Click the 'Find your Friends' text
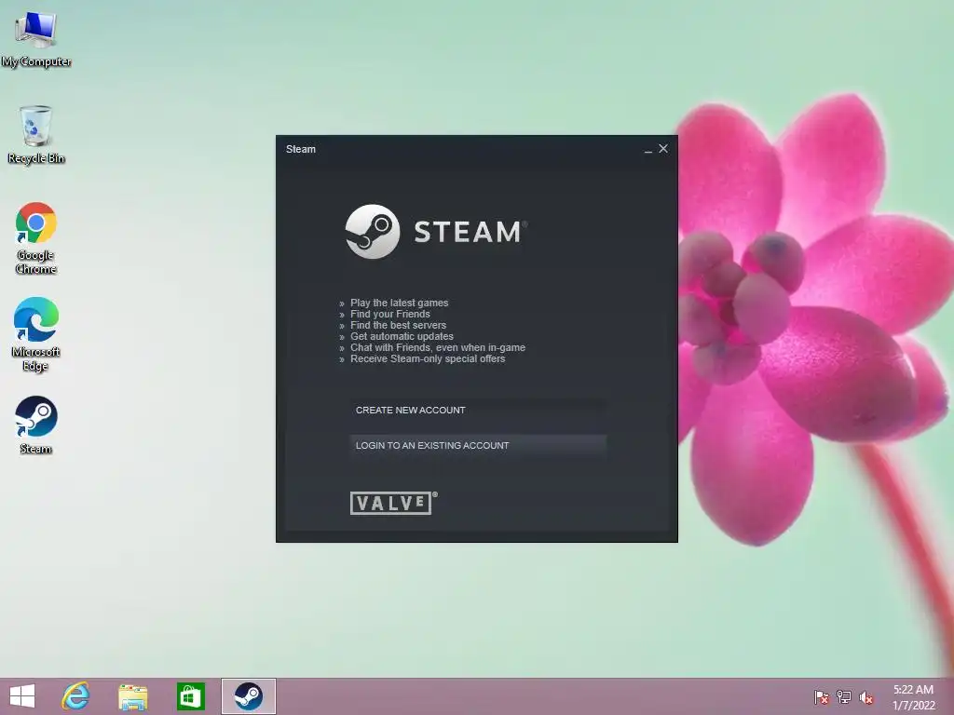The width and height of the screenshot is (954, 715). click(390, 314)
